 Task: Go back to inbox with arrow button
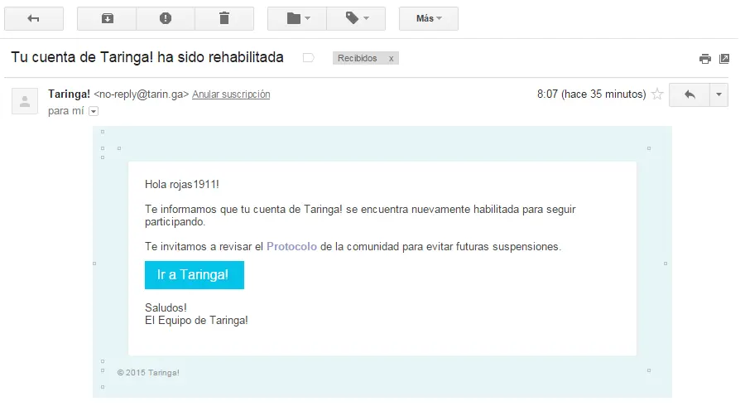(34, 18)
